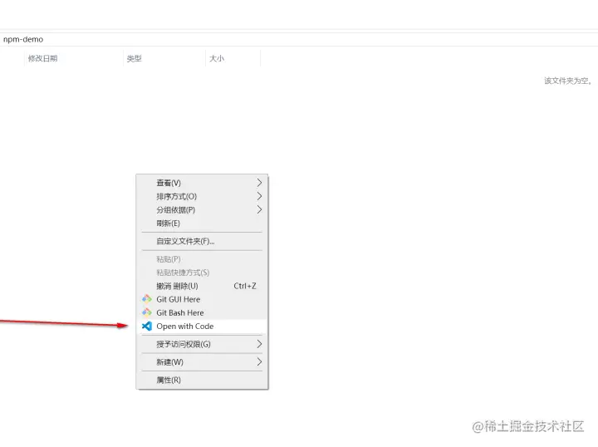Screen dimensions: 598x447
Task: Select the 分组依据(P) menu entry
Action: [x=202, y=209]
